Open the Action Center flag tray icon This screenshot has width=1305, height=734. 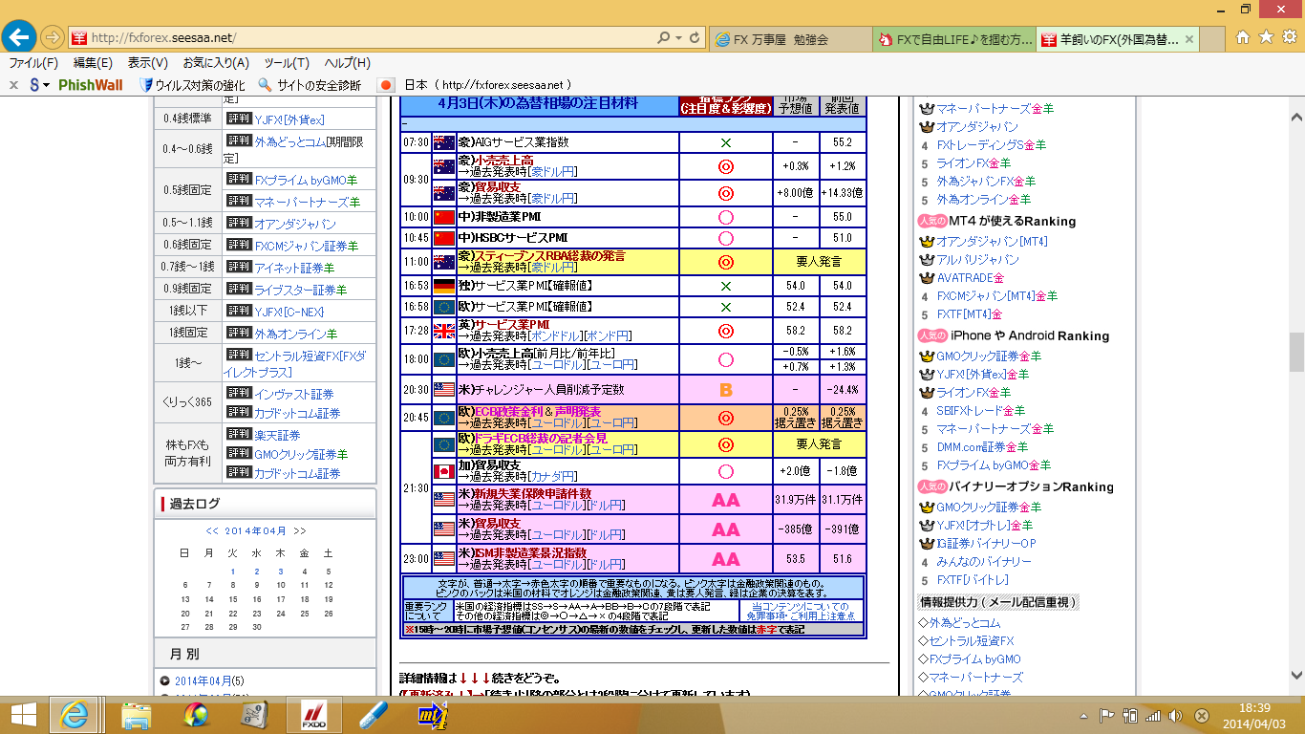[x=1108, y=715]
